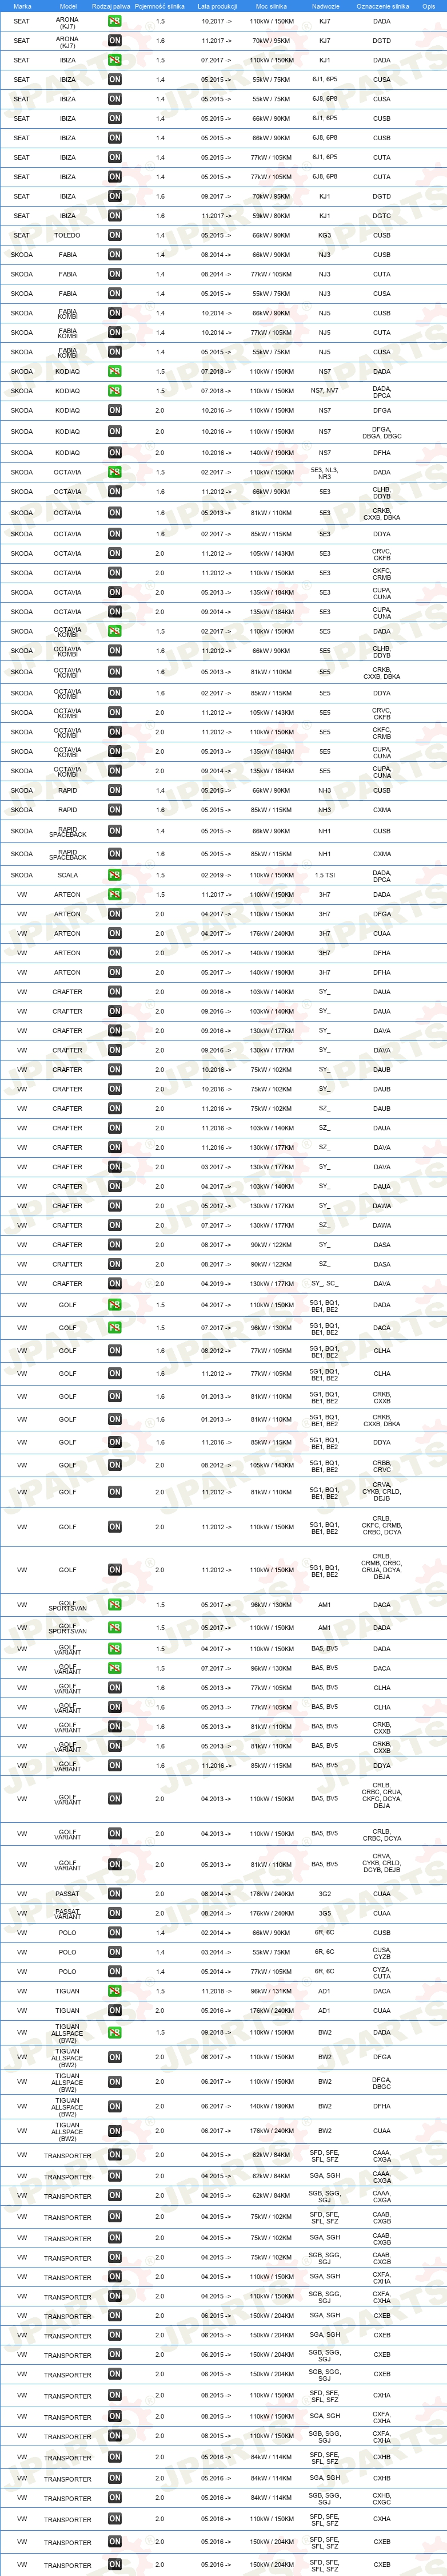Click ON icon in VW POLO 03.2014 row
This screenshot has height=2576, width=447.
point(115,1952)
